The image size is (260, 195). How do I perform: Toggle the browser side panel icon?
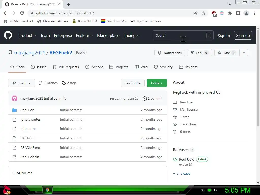click(x=238, y=13)
